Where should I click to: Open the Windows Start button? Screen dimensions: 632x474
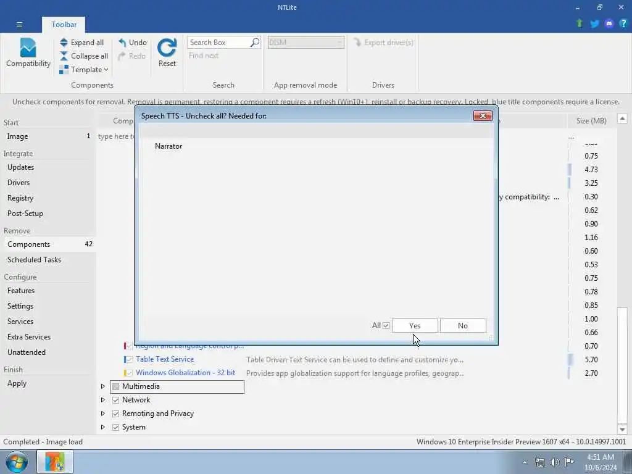coord(17,462)
